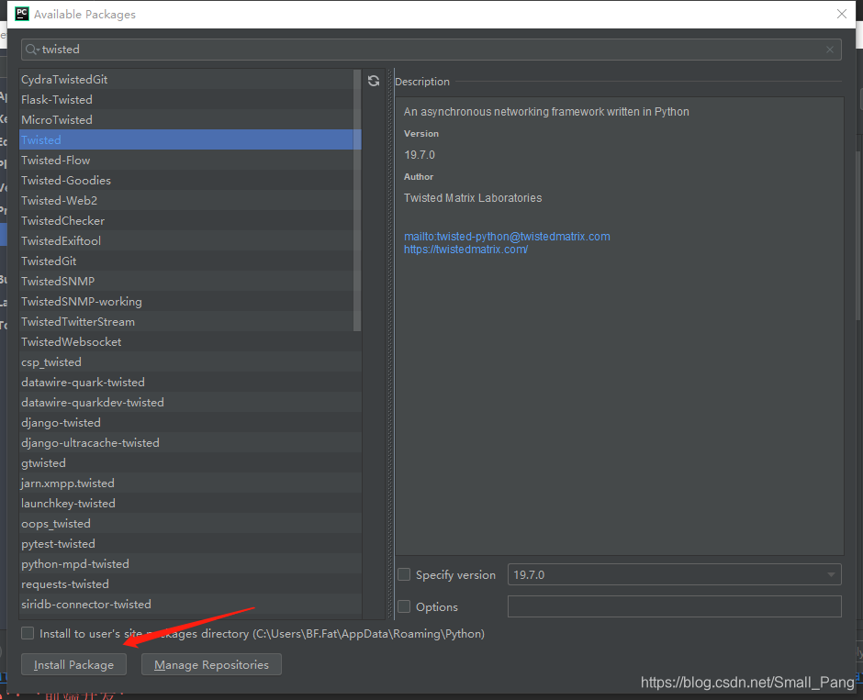
Task: Select requests-twisted package
Action: coord(190,584)
